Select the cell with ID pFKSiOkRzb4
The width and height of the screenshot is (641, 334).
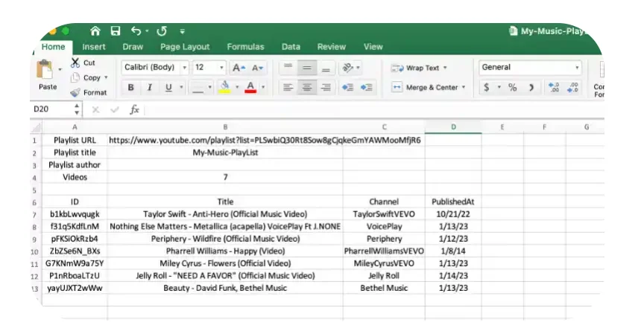(x=75, y=239)
